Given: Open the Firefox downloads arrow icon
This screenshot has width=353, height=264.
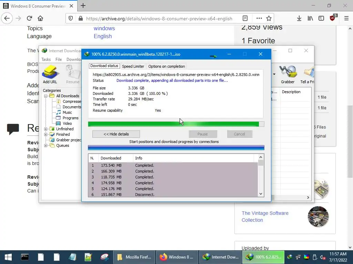Looking at the screenshot, I should (x=299, y=19).
